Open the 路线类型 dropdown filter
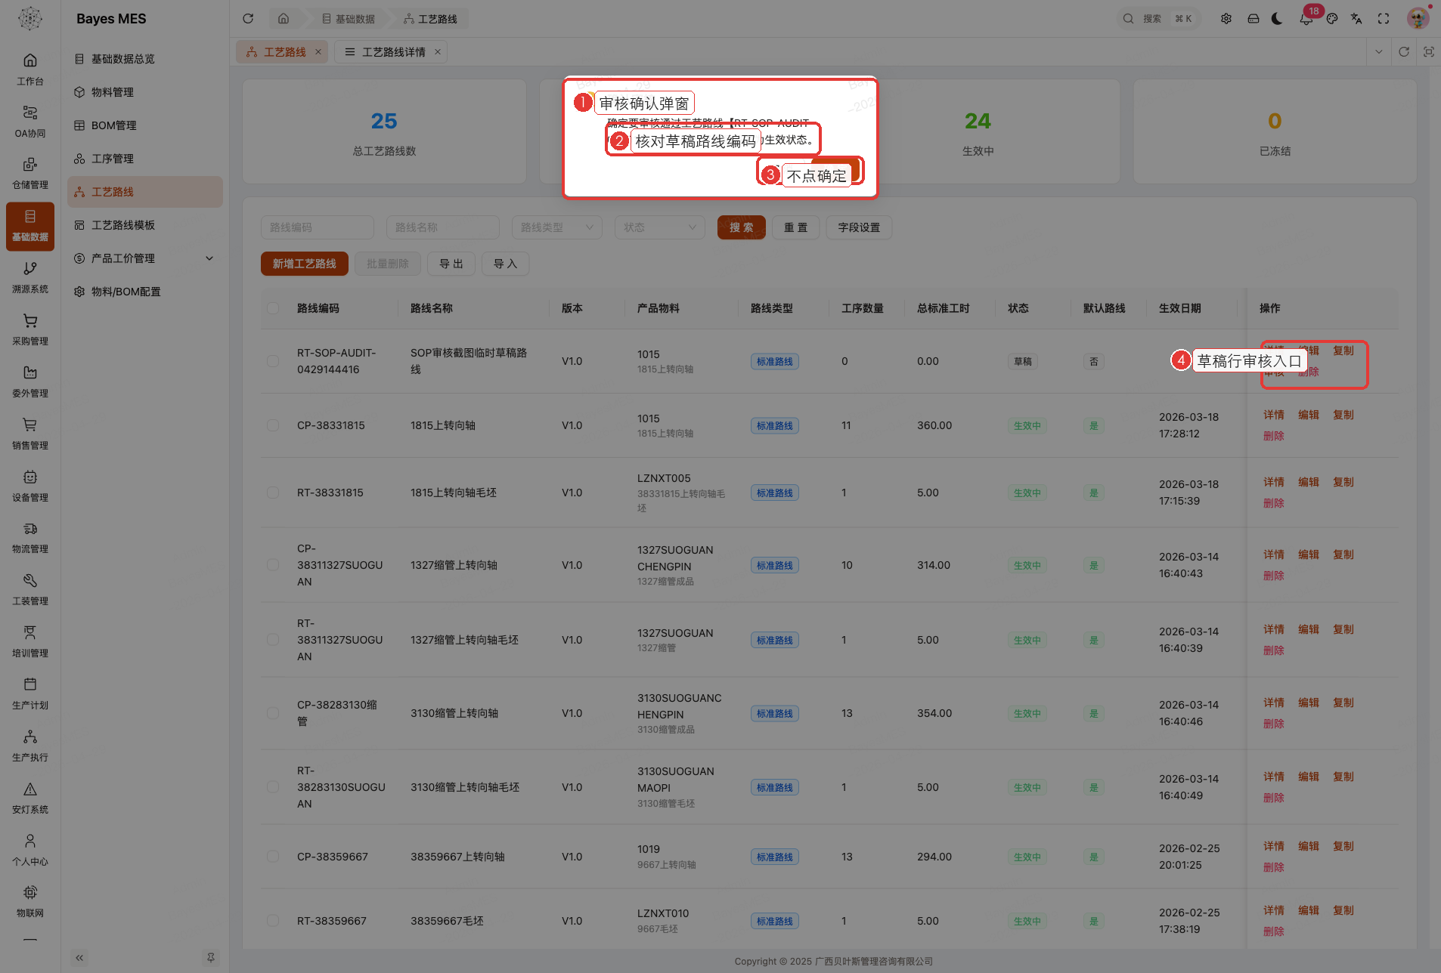The width and height of the screenshot is (1441, 973). [556, 227]
